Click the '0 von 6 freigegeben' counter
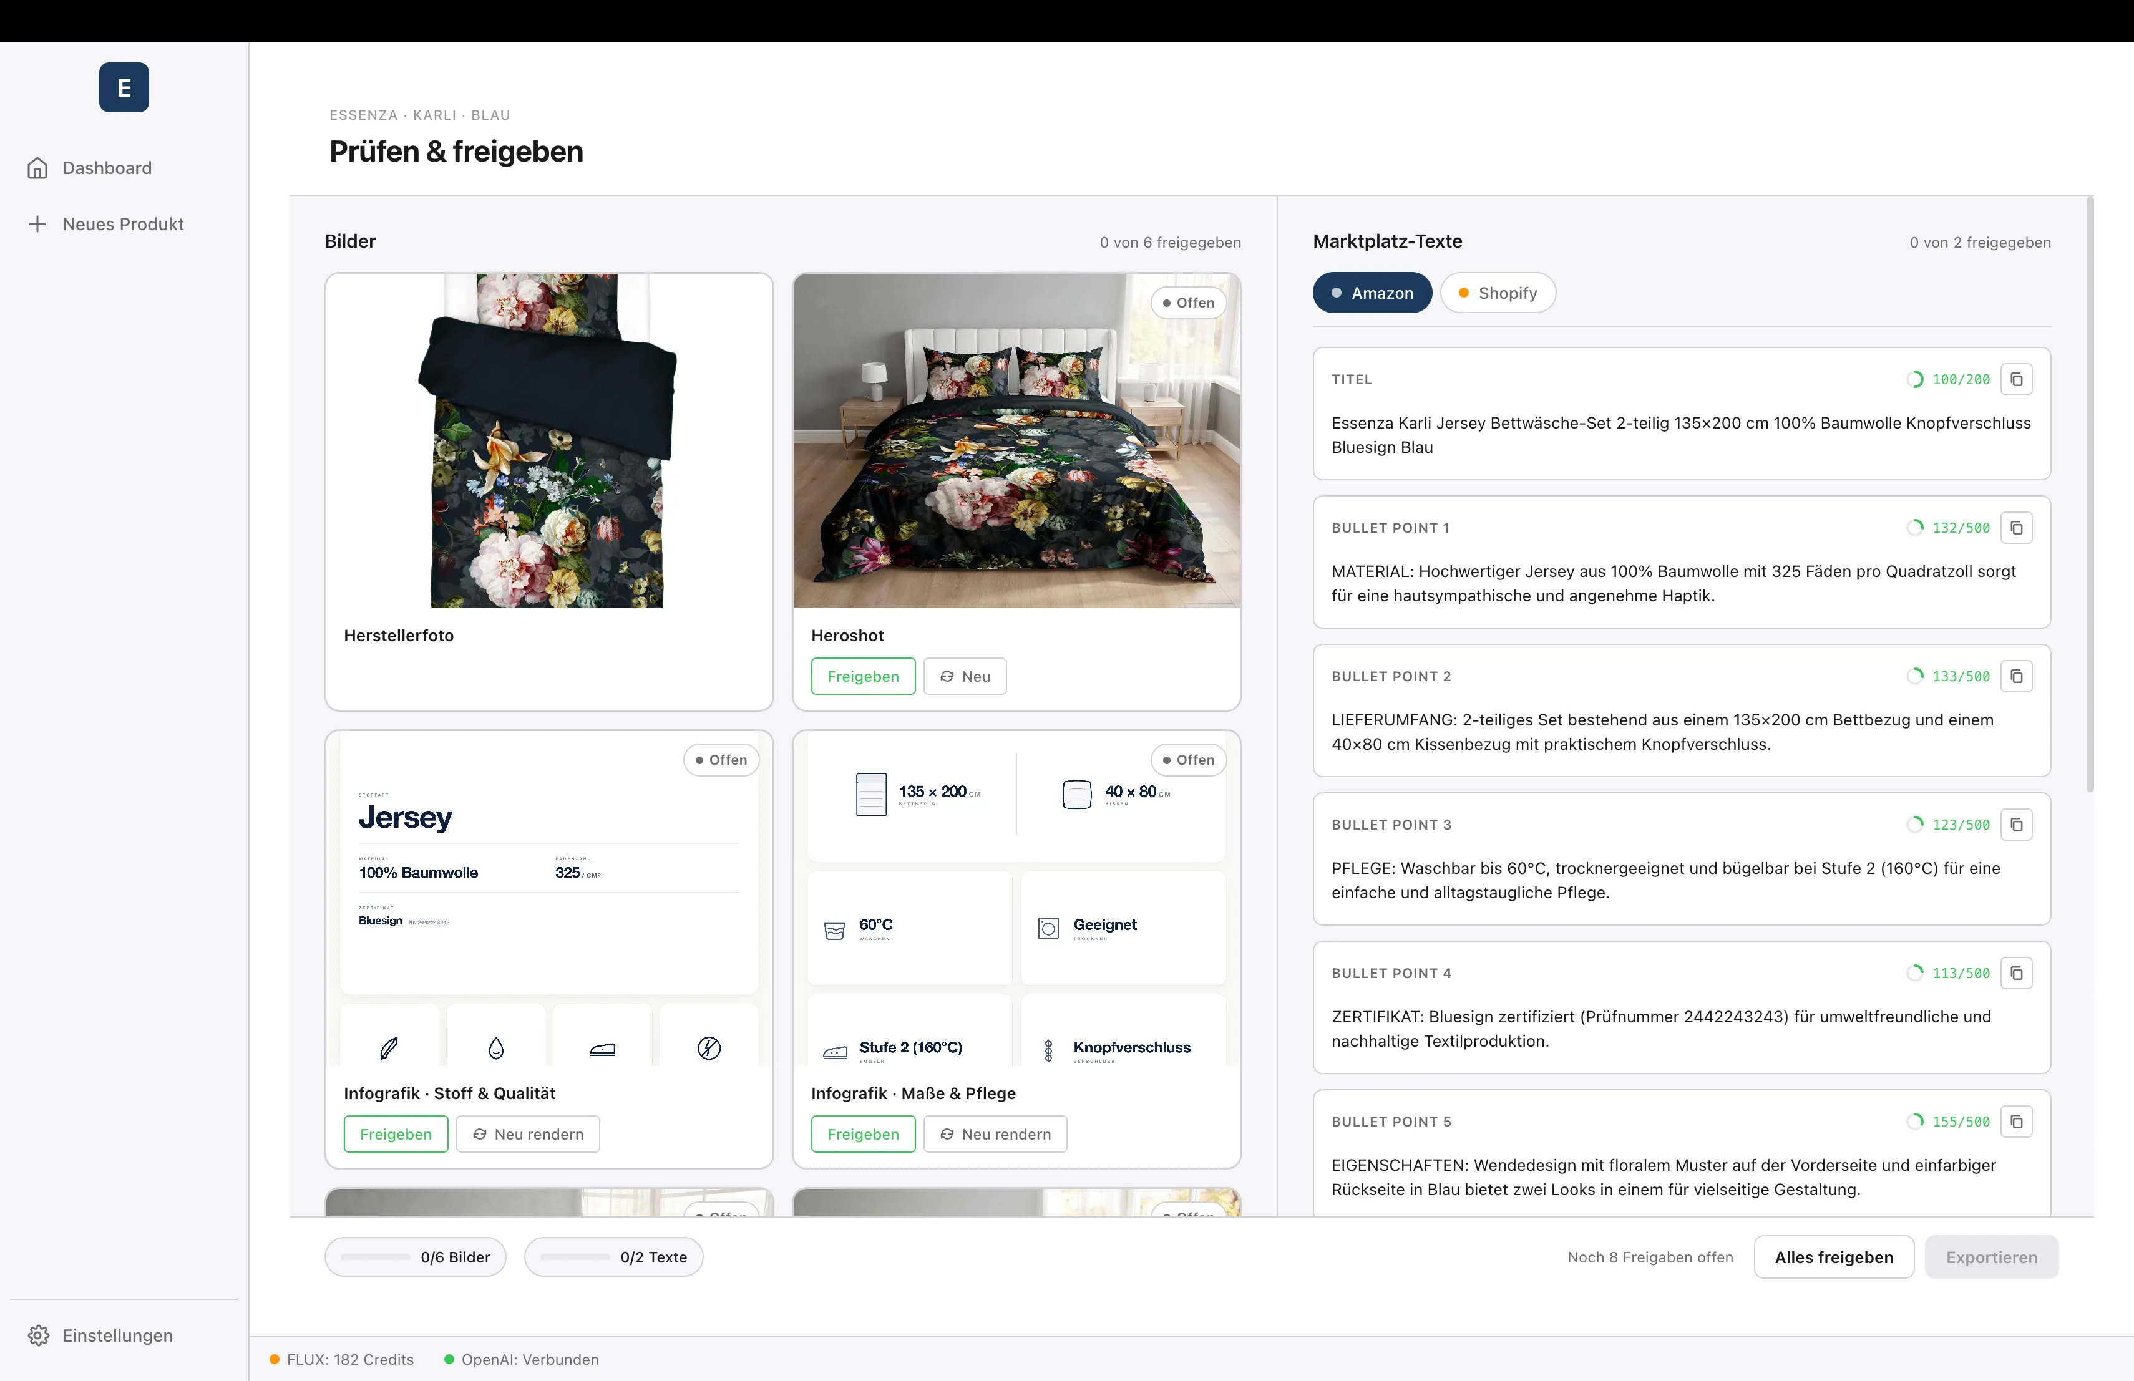 pyautogui.click(x=1170, y=242)
